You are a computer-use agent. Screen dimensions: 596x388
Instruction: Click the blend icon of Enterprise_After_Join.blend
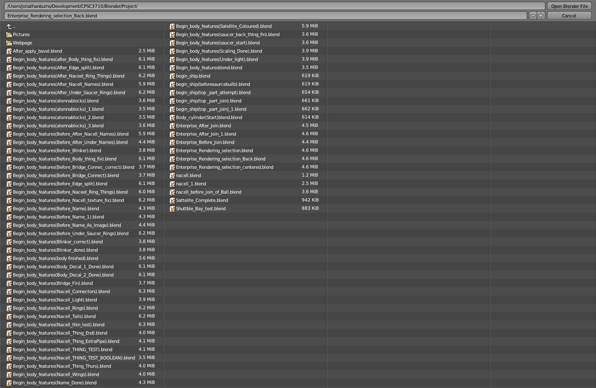(x=172, y=126)
